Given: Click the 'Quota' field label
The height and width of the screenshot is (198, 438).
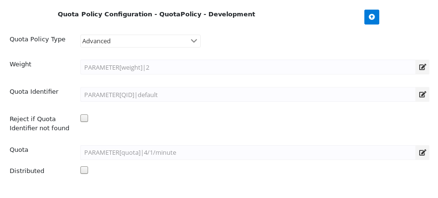Looking at the screenshot, I should coord(19,150).
